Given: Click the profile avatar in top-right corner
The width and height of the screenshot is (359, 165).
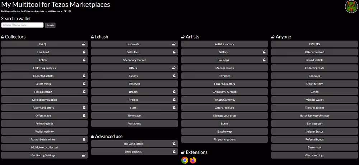Looking at the screenshot, I should (x=351, y=7).
